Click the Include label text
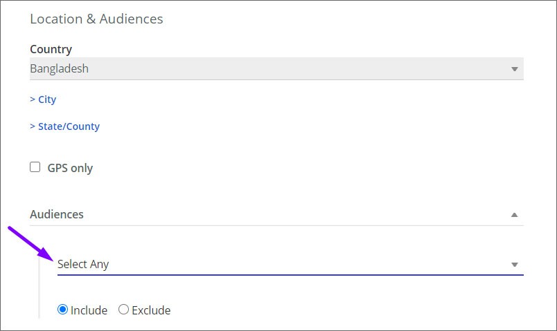Image resolution: width=557 pixels, height=331 pixels. 89,310
